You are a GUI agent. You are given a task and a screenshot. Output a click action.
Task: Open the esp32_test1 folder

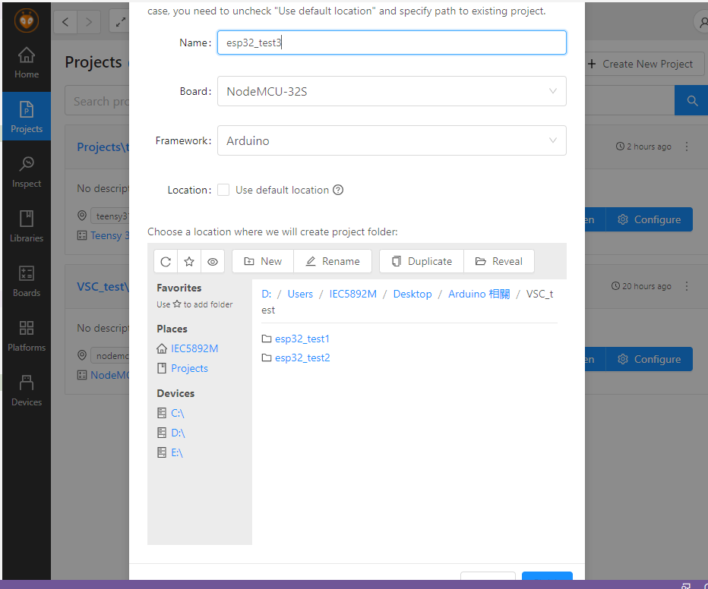pos(302,339)
